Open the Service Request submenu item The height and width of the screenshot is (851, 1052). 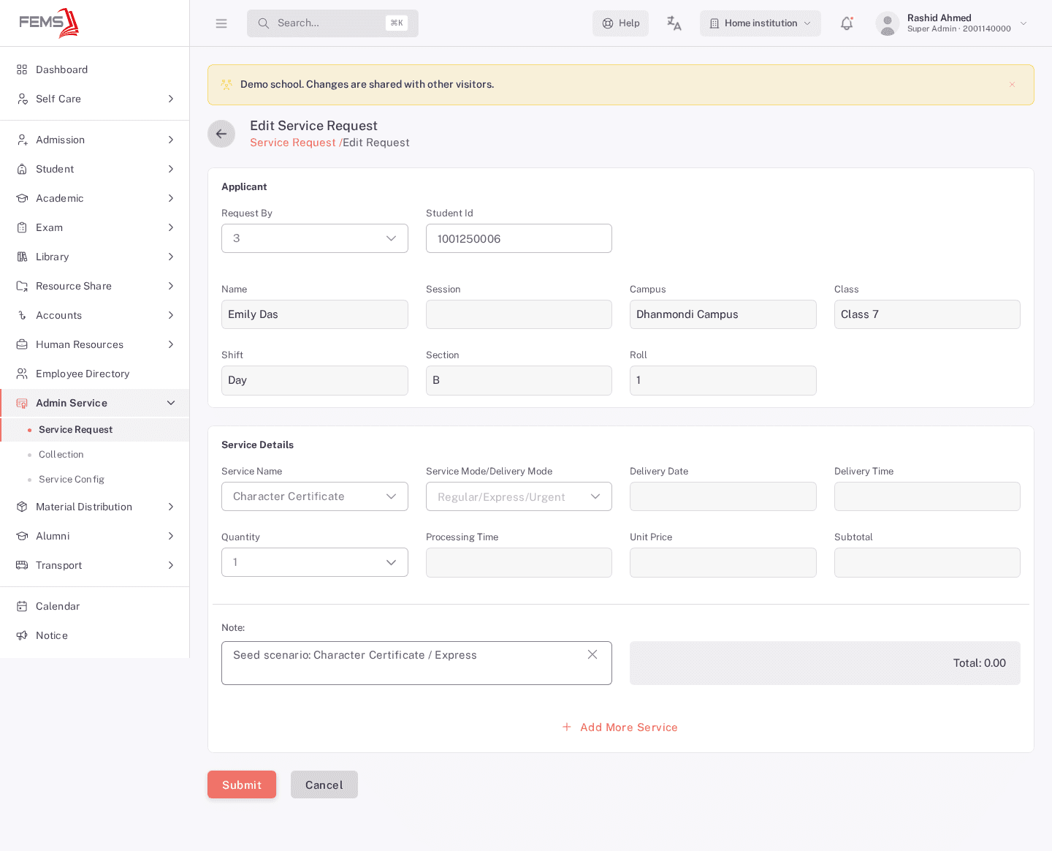[x=95, y=430]
